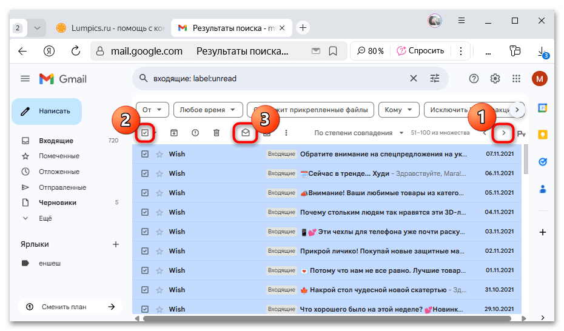Open the Отправленные folder

point(62,187)
